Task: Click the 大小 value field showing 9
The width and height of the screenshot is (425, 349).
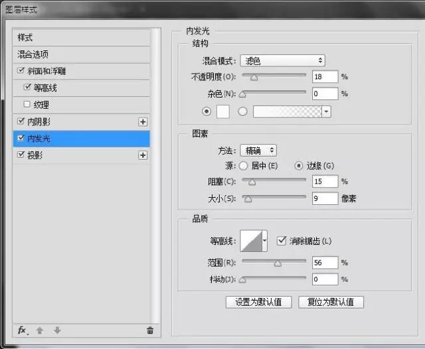Action: pyautogui.click(x=325, y=198)
